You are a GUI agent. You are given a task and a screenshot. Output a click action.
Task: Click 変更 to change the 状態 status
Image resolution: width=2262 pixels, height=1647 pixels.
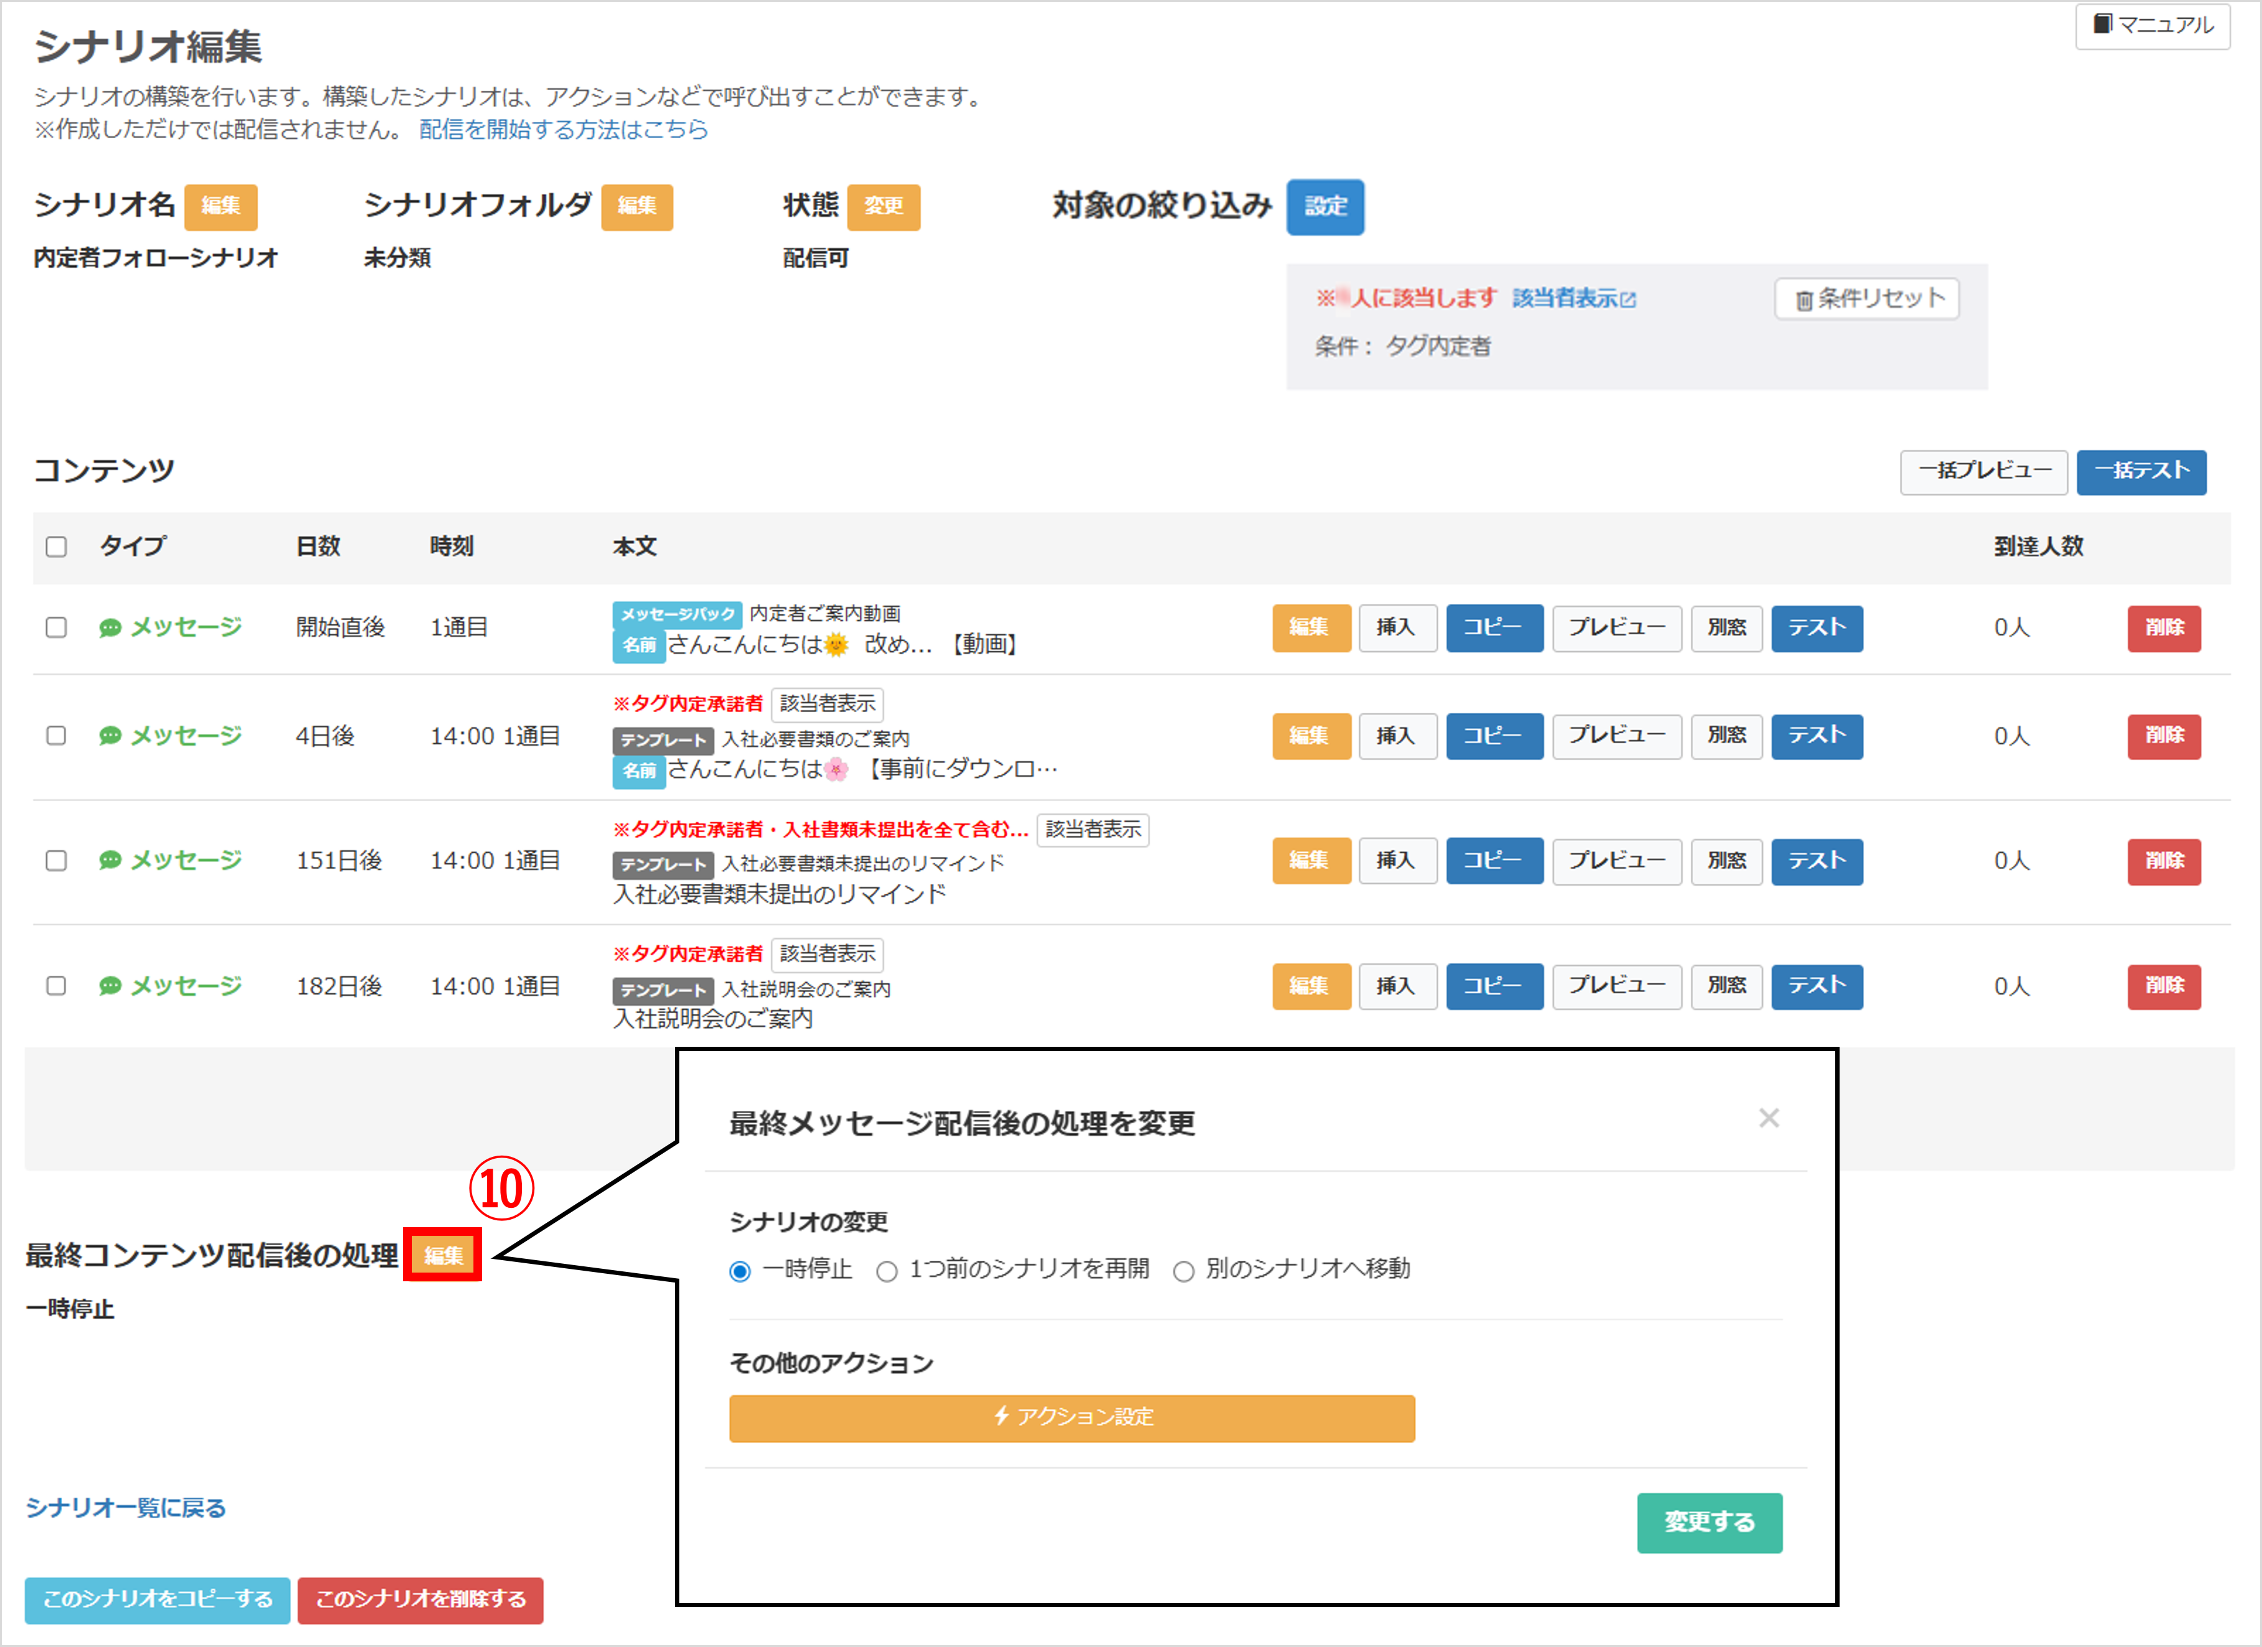tap(883, 207)
